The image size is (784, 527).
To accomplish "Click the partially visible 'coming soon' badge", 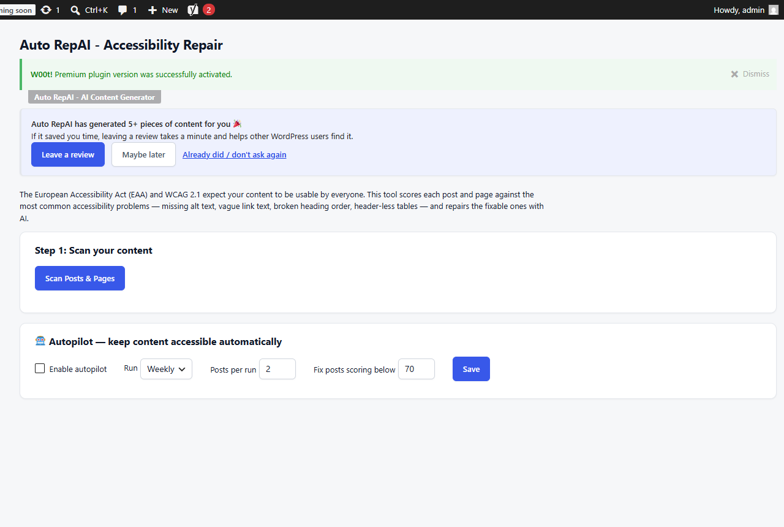I will [17, 10].
